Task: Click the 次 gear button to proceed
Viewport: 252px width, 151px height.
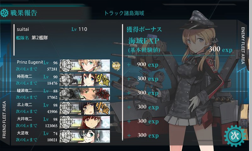Action: [x=235, y=136]
